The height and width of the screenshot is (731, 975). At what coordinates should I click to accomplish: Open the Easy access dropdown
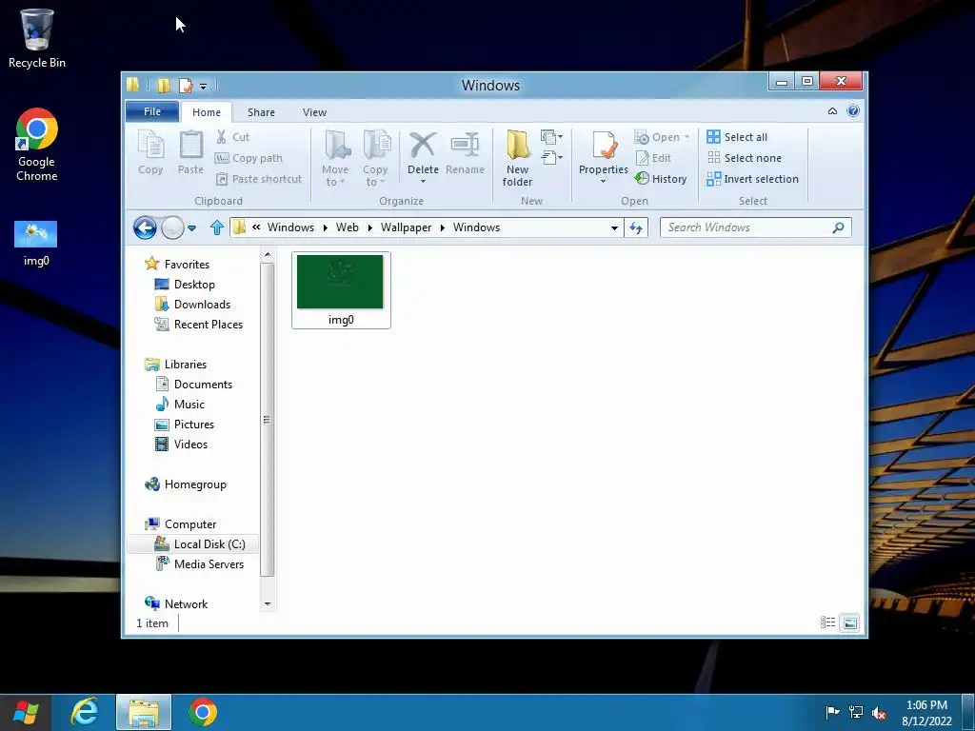point(551,157)
